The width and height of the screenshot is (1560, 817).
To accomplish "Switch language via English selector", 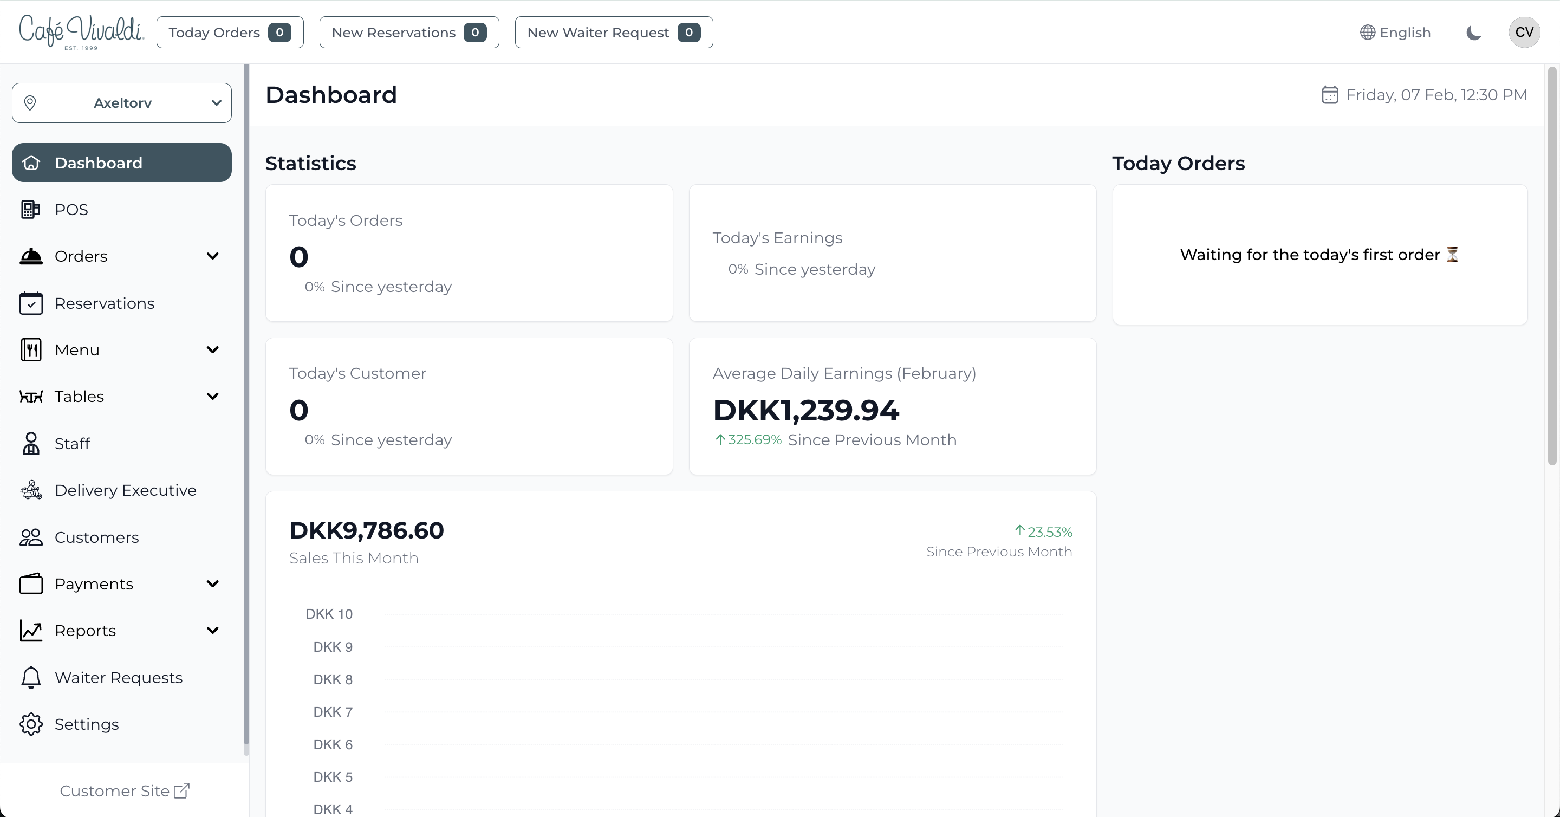I will click(1395, 33).
